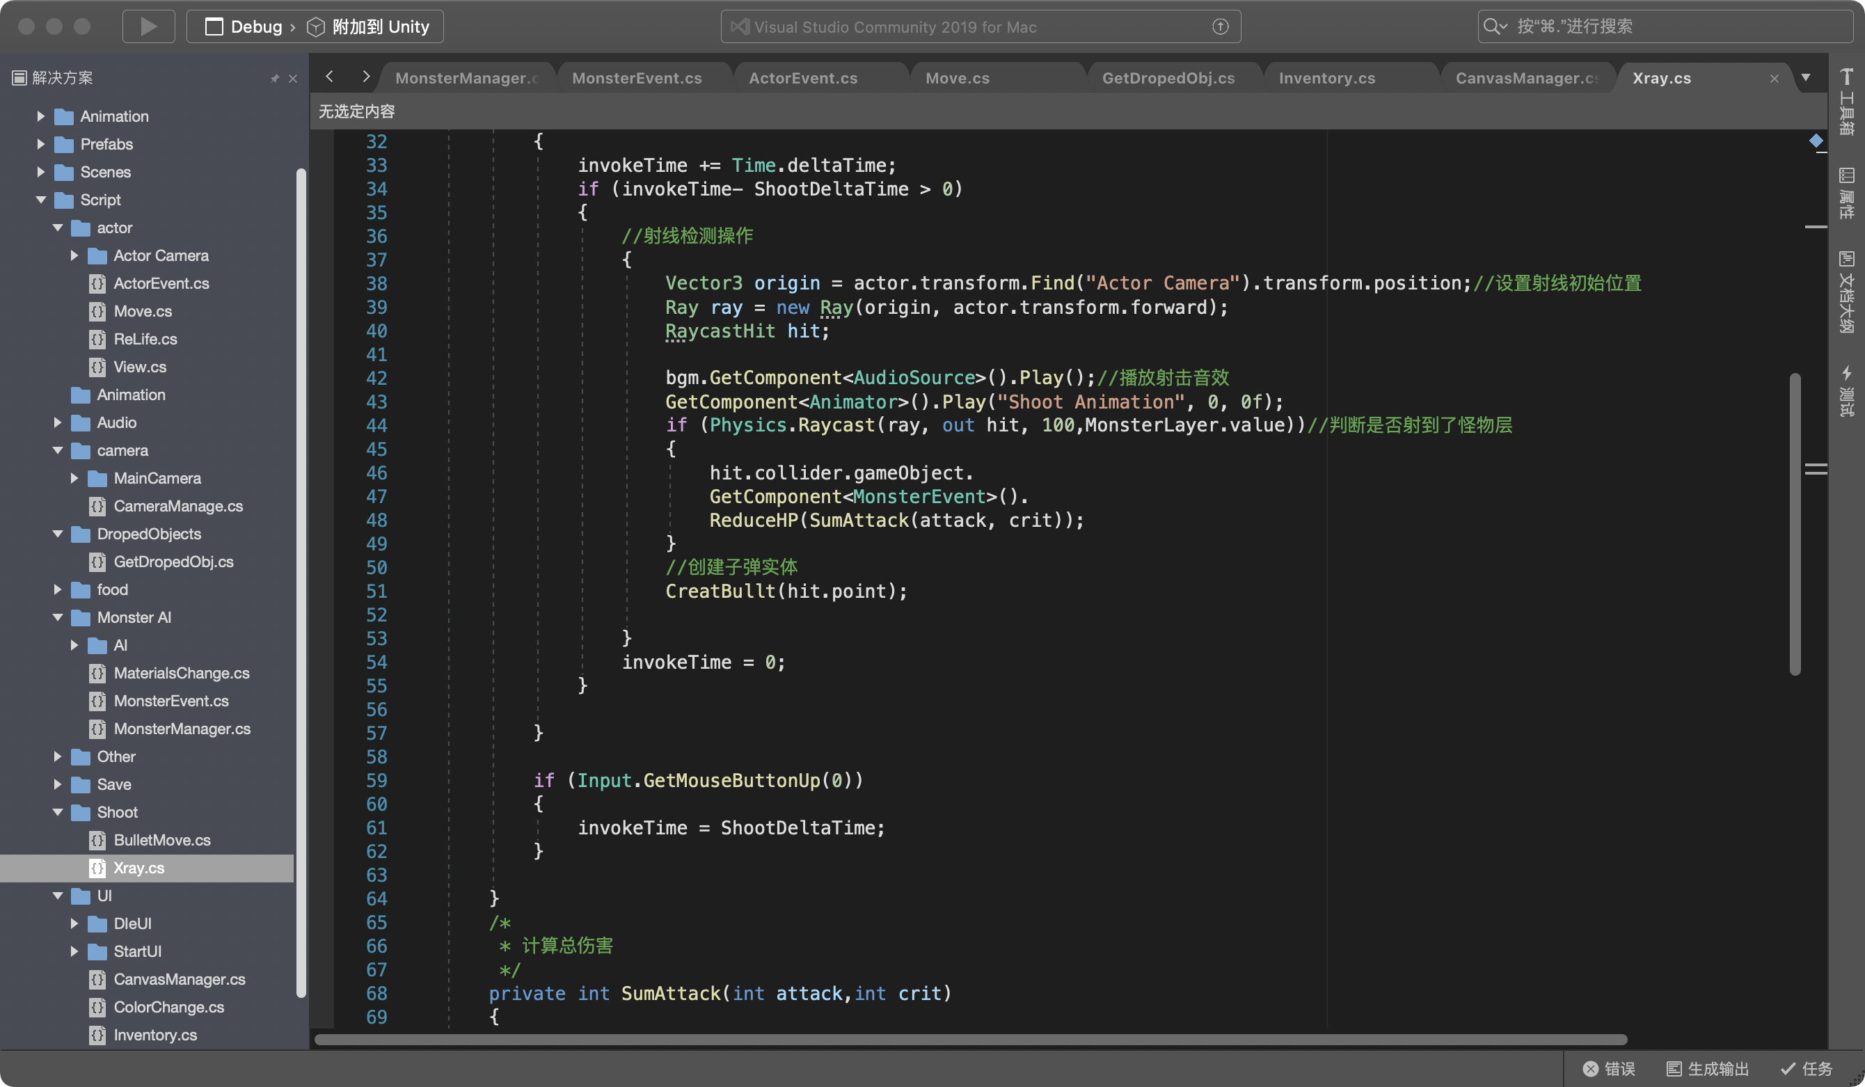
Task: Pin the Solution panel
Action: [x=275, y=79]
